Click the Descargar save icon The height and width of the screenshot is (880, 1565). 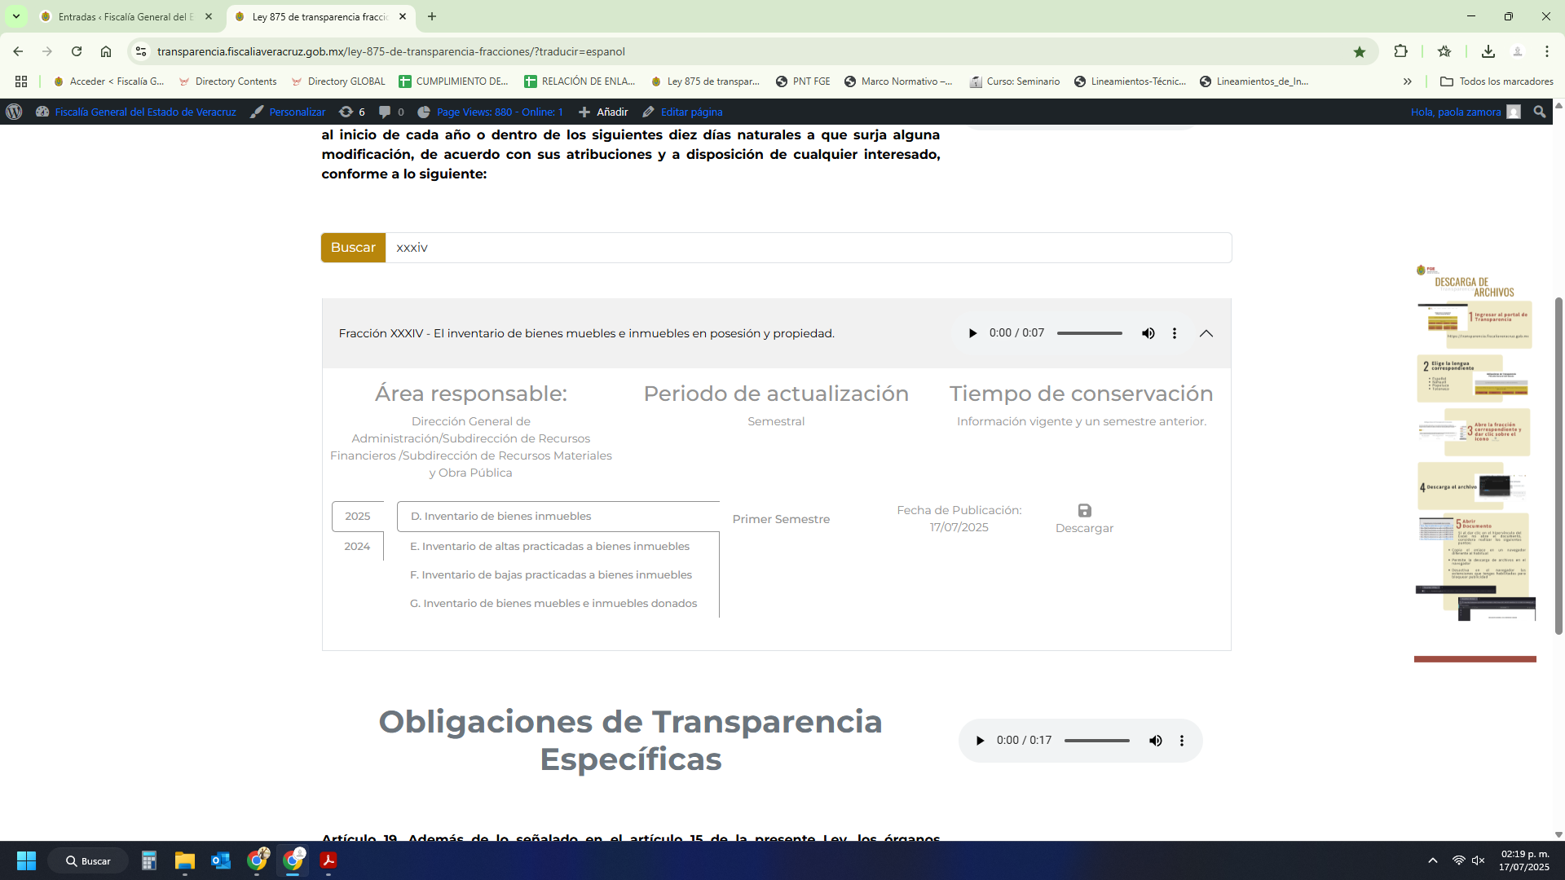click(1084, 511)
